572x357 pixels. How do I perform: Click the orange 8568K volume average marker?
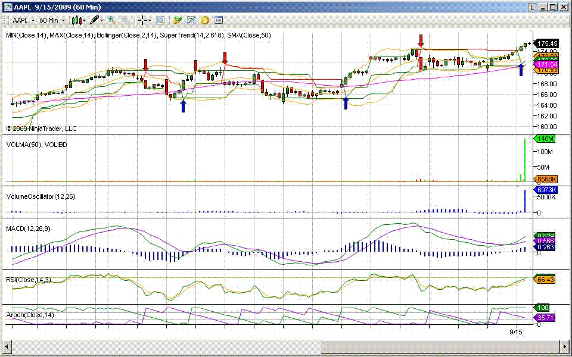[546, 179]
